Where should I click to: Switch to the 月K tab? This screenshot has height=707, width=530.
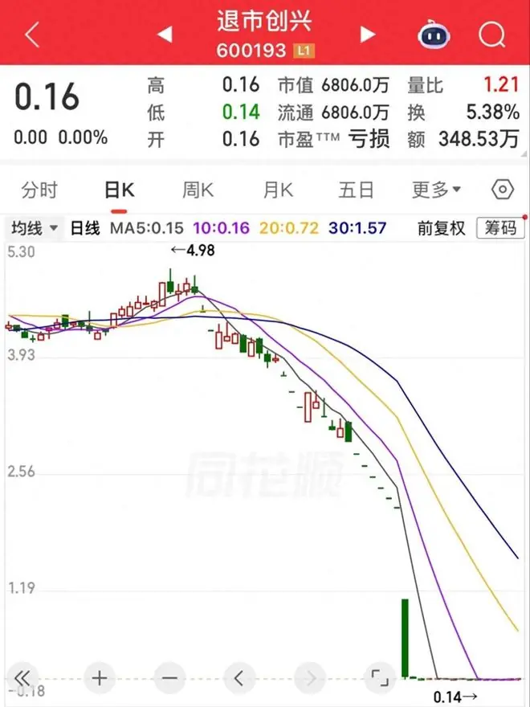[x=278, y=190]
